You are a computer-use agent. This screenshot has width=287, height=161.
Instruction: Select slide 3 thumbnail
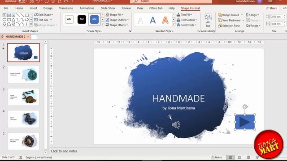[23, 97]
